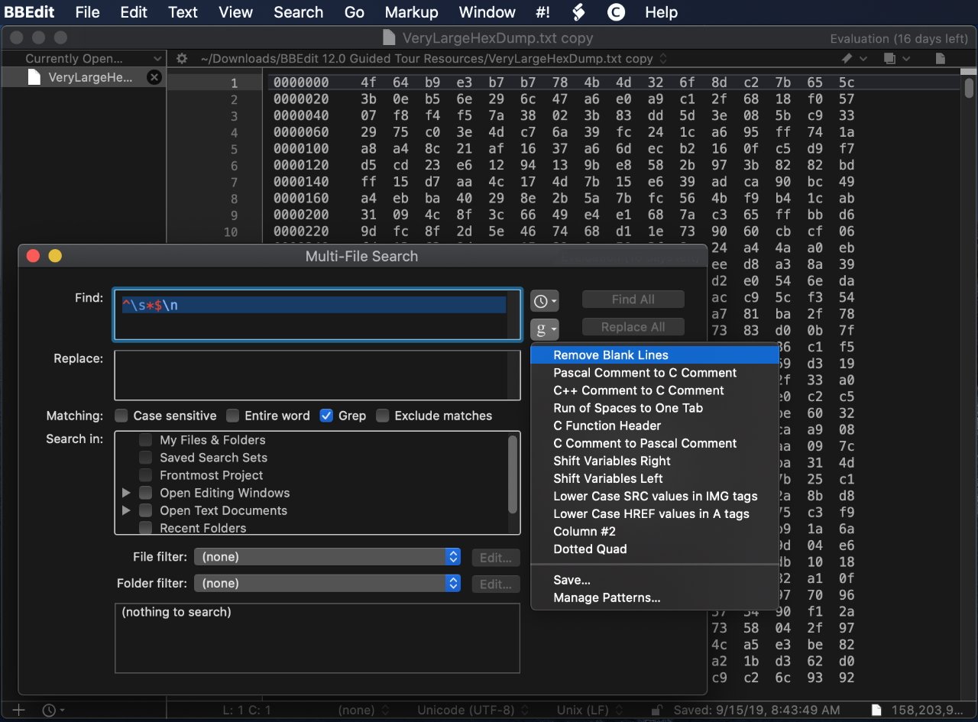The image size is (978, 722).
Task: Enable Entire word matching
Action: [233, 416]
